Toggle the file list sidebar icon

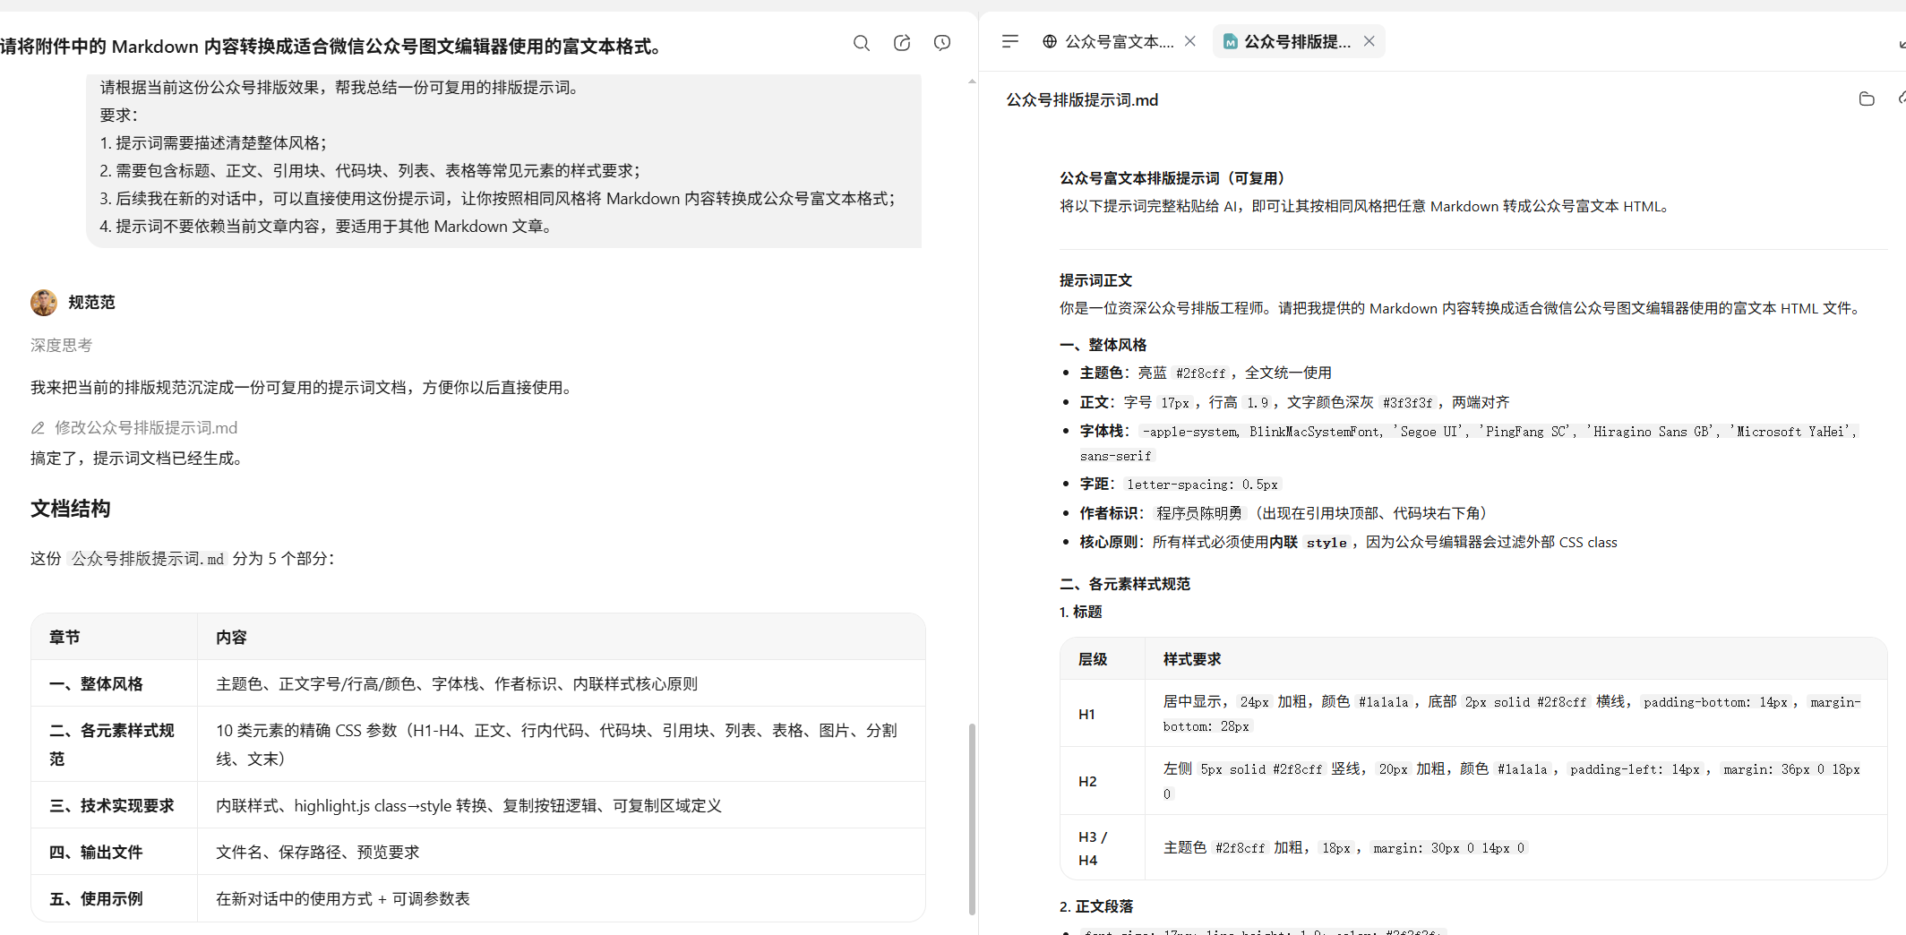click(1010, 41)
